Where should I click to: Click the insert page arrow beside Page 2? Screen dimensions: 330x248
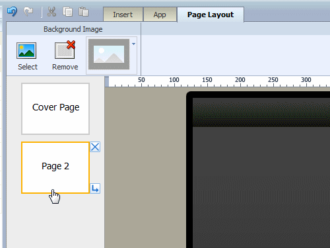pyautogui.click(x=95, y=188)
